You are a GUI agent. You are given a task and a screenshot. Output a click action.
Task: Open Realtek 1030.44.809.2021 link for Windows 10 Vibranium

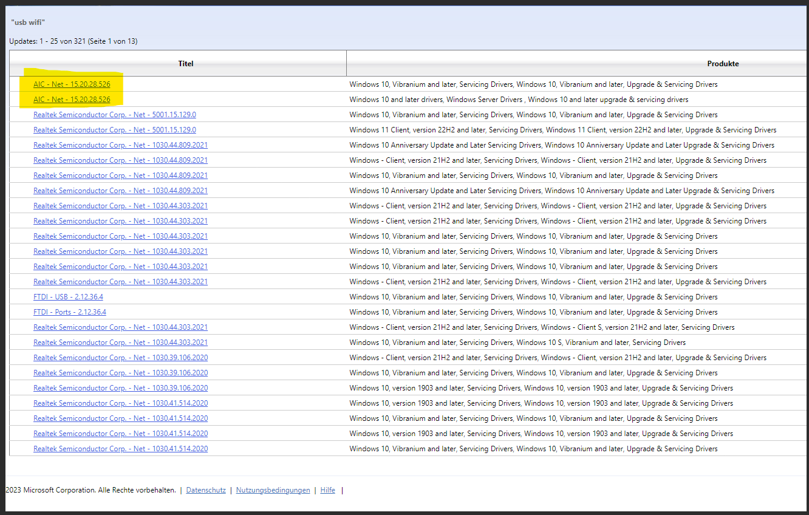click(x=120, y=176)
